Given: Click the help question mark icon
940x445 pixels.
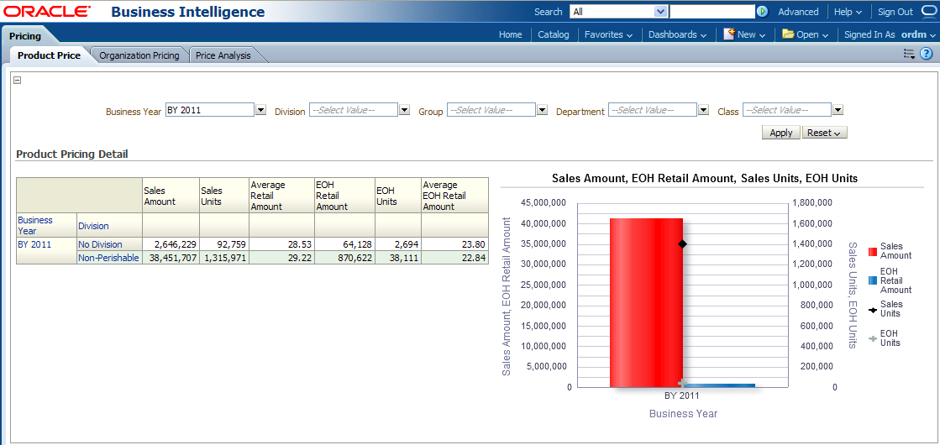Looking at the screenshot, I should pyautogui.click(x=927, y=54).
